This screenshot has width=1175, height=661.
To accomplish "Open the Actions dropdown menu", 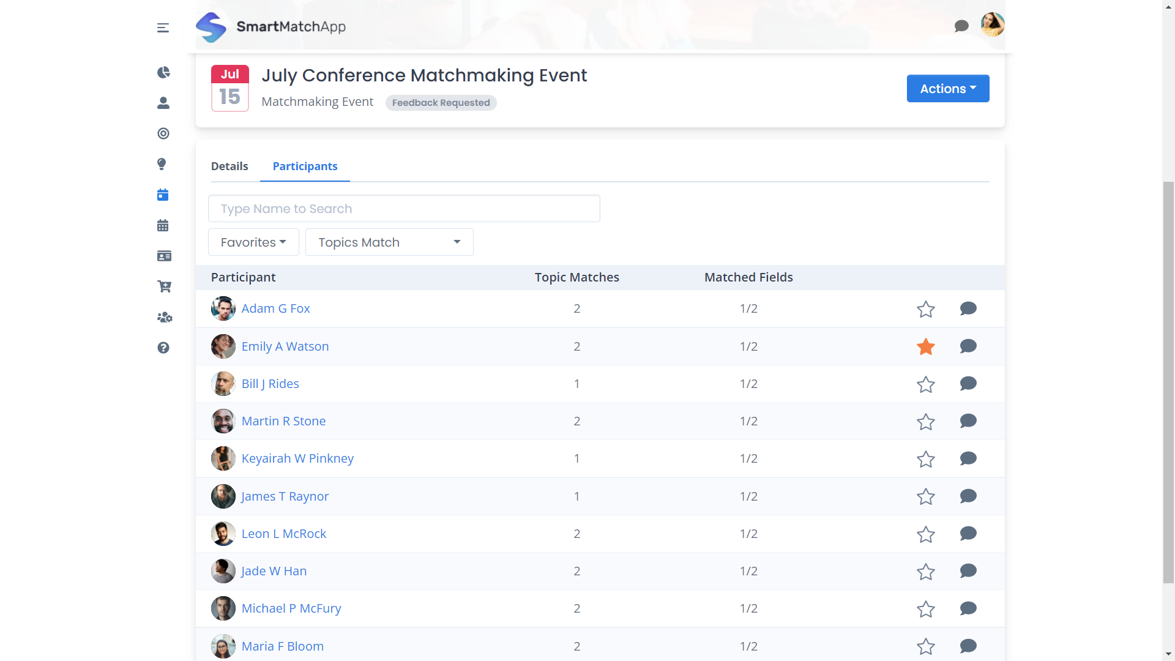I will click(947, 88).
